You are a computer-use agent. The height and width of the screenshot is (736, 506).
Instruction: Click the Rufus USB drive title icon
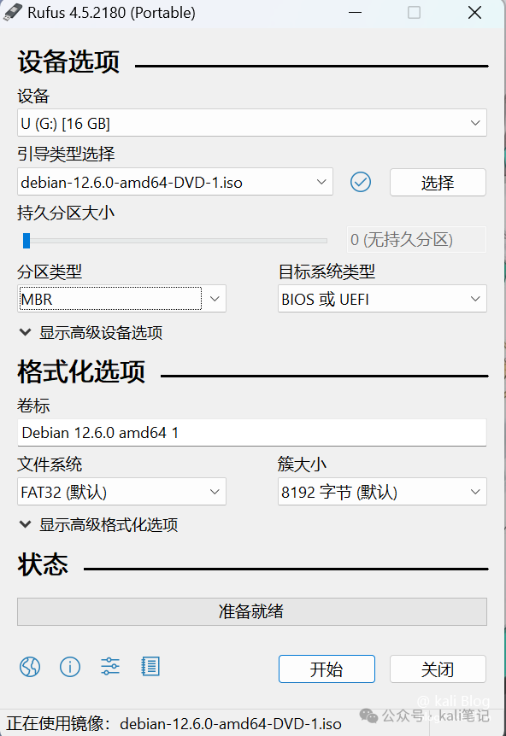point(12,12)
